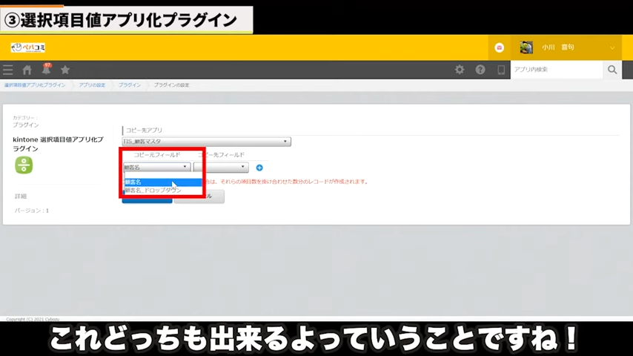Open プラグイン breadcrumb link
Screen dimensions: 633x356
pyautogui.click(x=130, y=85)
